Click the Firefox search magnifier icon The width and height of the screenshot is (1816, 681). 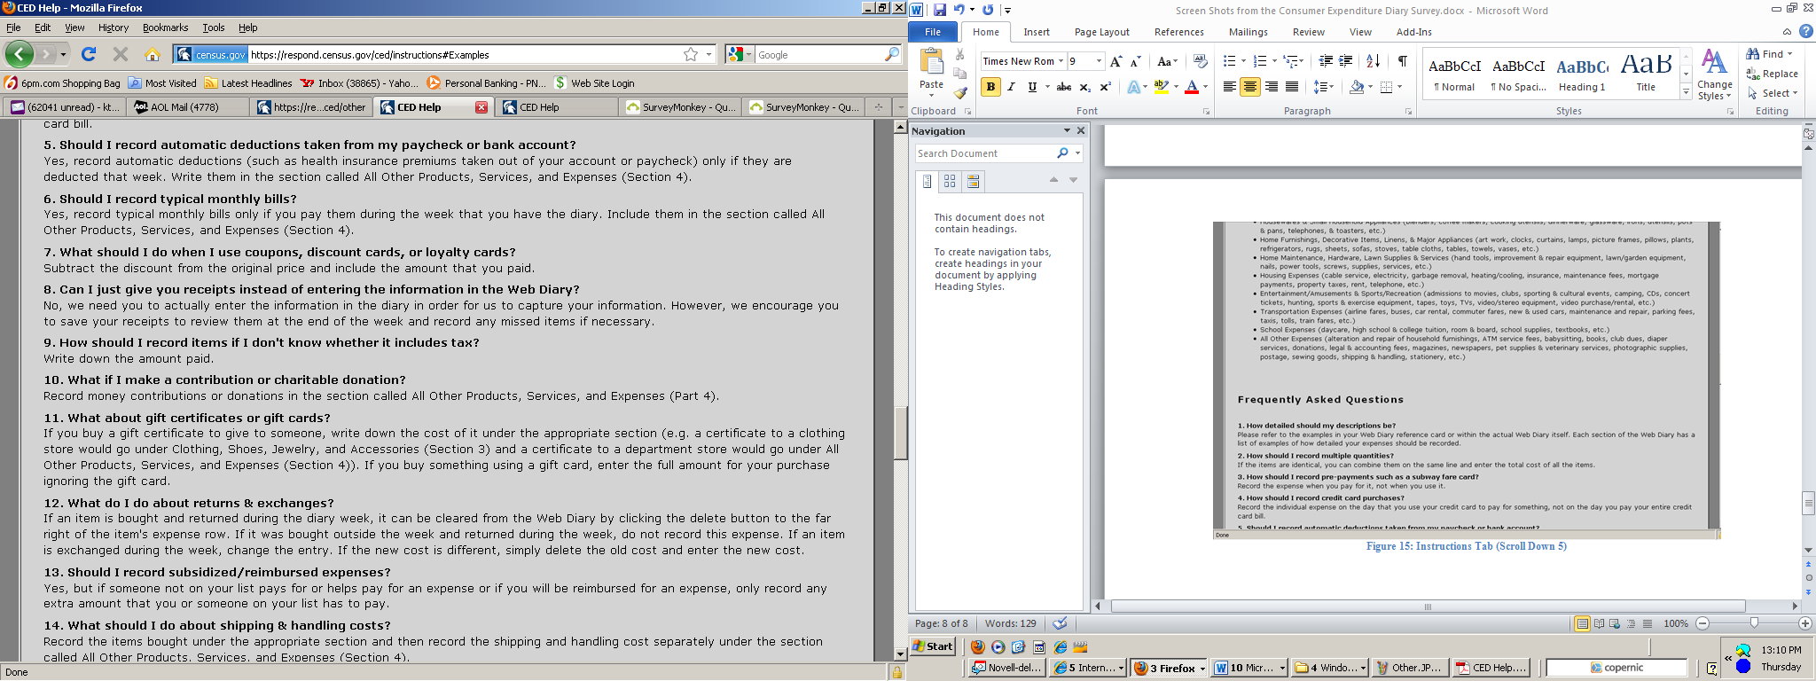pyautogui.click(x=892, y=54)
